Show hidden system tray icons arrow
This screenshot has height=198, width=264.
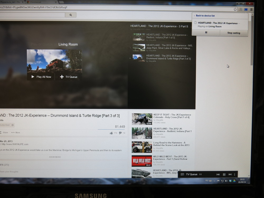(214, 181)
